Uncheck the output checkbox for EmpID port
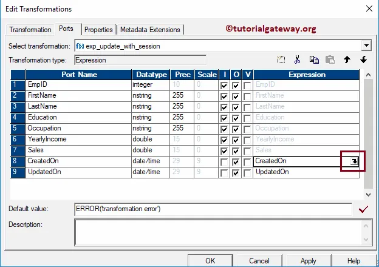This screenshot has width=379, height=267. 236,86
